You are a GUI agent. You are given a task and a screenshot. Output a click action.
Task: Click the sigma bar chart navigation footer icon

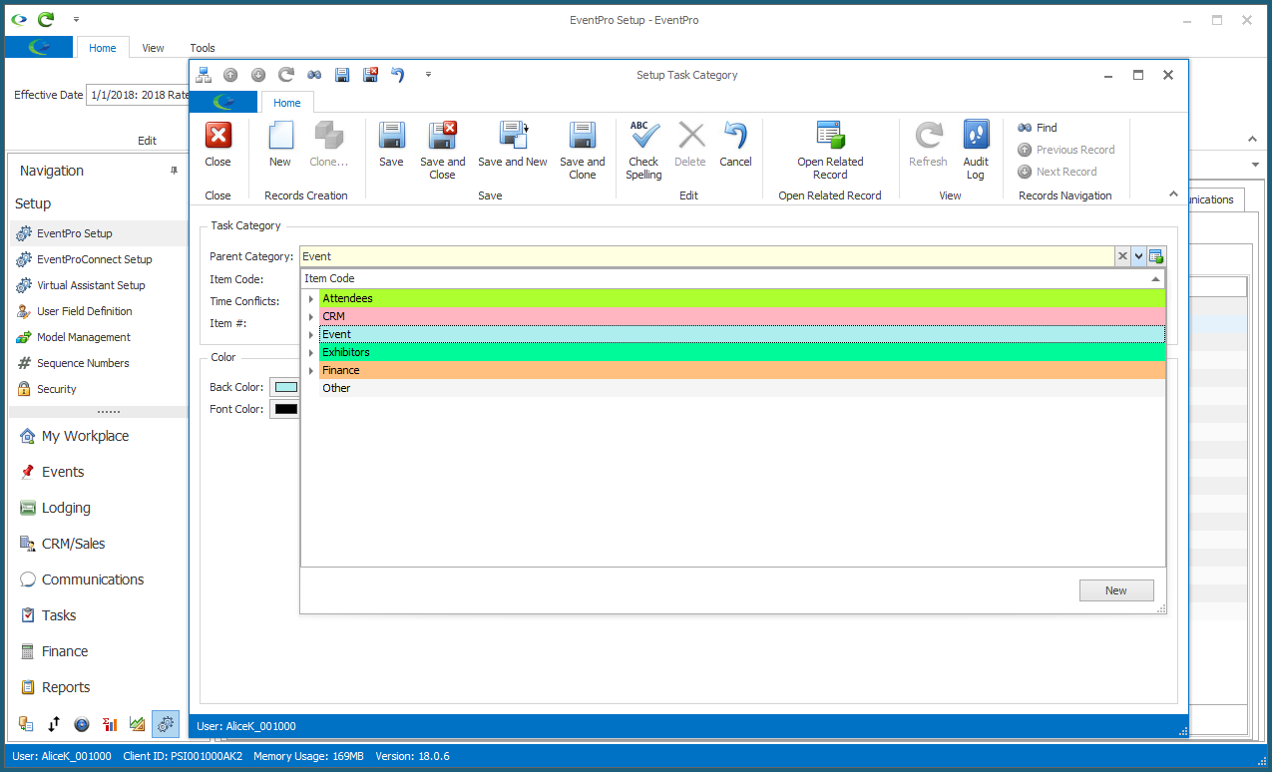point(110,724)
